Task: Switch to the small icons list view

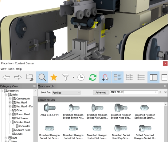Action: click(x=129, y=77)
